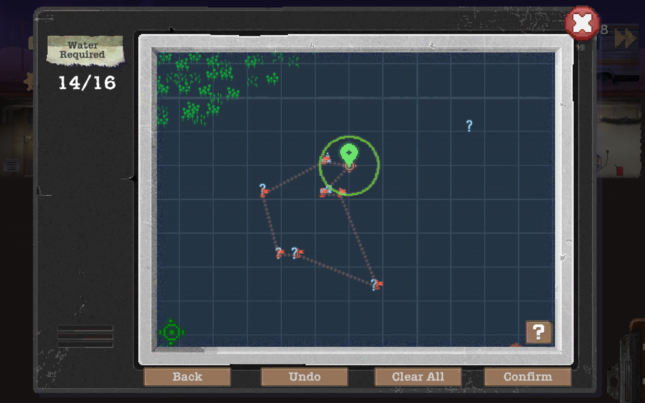
Task: Click the green recenter target icon
Action: pyautogui.click(x=171, y=332)
